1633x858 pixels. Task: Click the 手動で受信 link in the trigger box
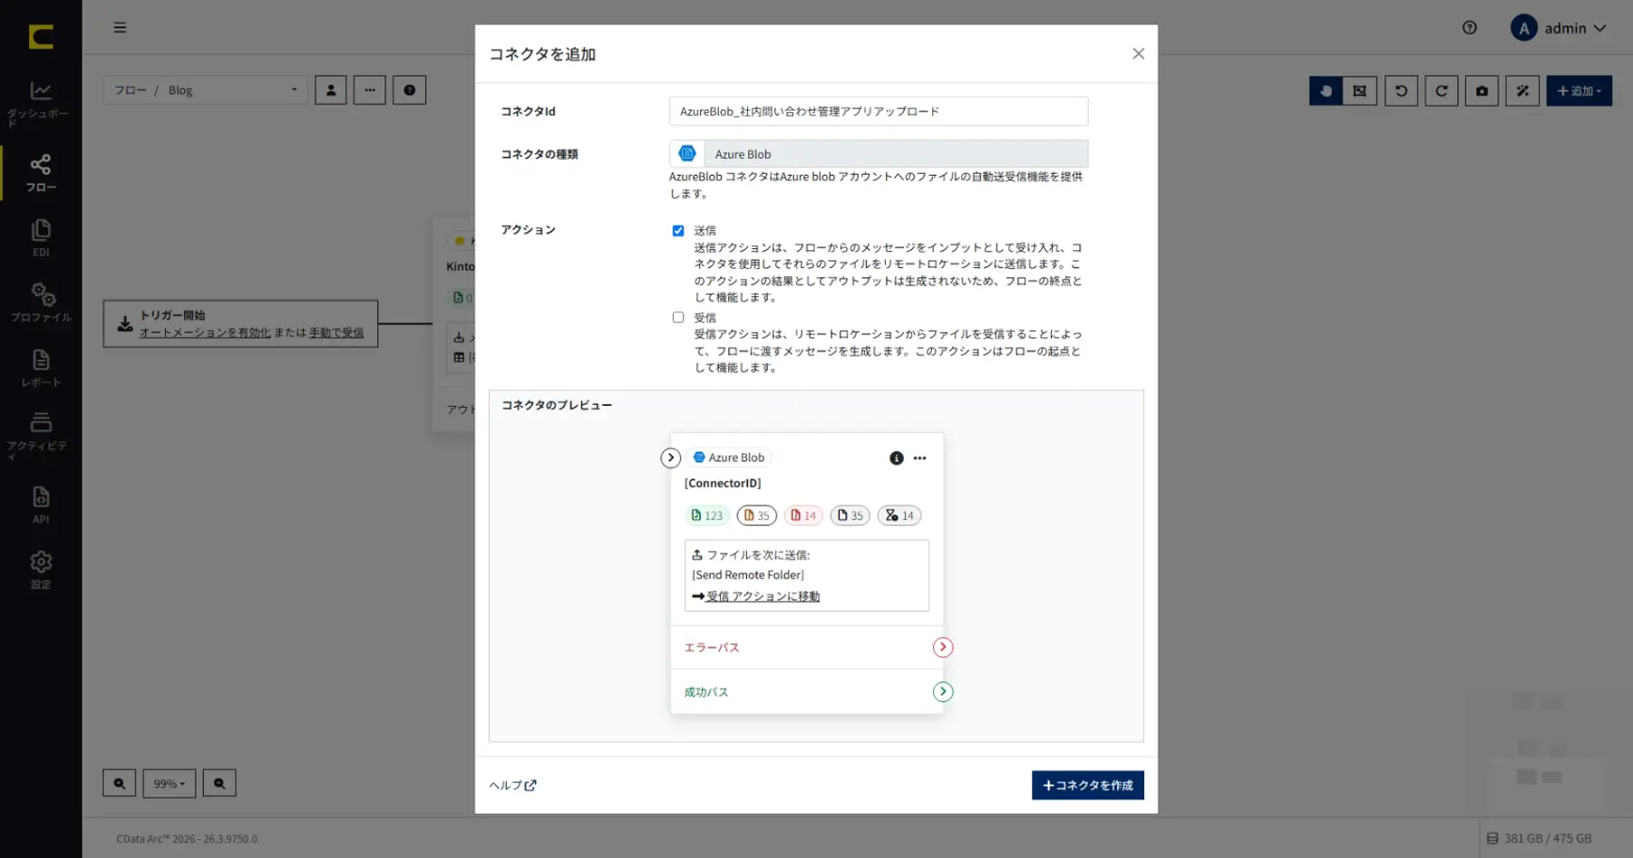(336, 333)
